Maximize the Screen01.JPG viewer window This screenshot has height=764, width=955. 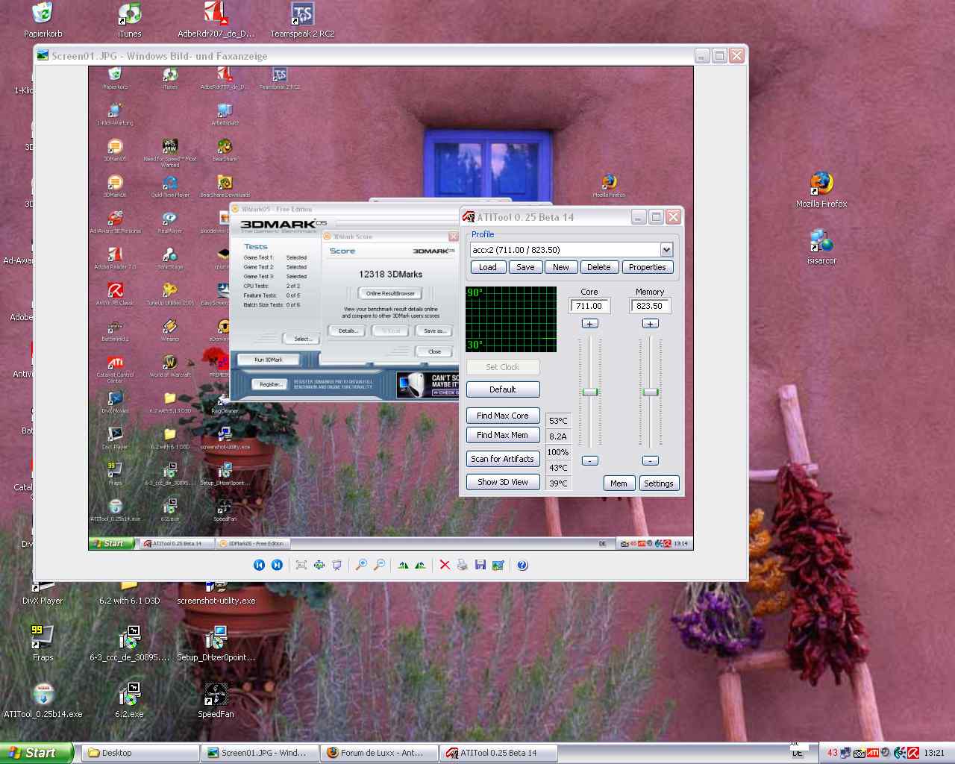tap(719, 55)
